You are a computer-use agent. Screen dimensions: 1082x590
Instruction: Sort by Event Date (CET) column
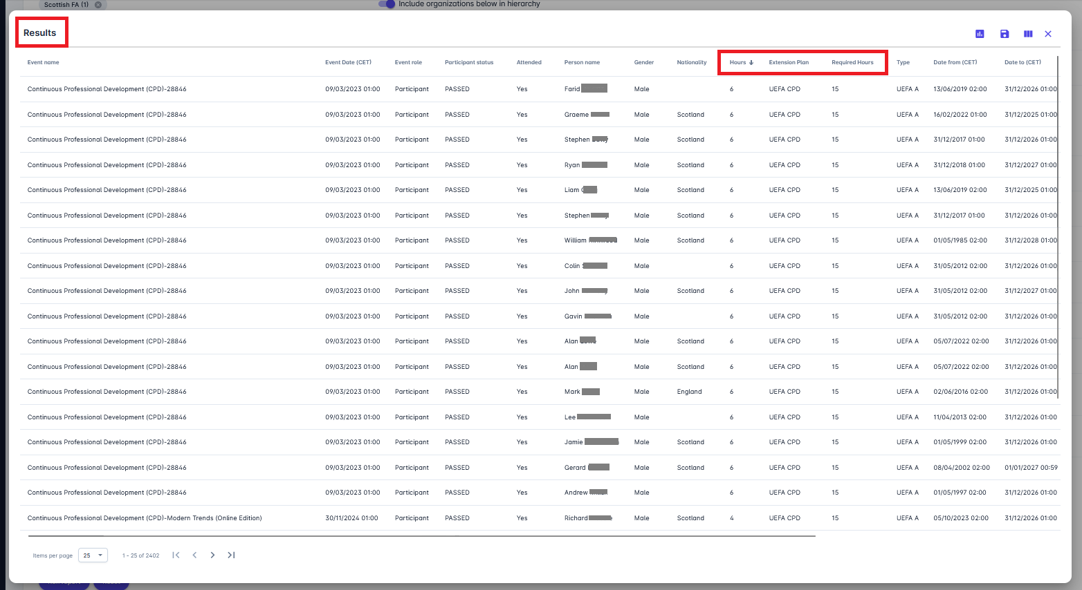[348, 62]
